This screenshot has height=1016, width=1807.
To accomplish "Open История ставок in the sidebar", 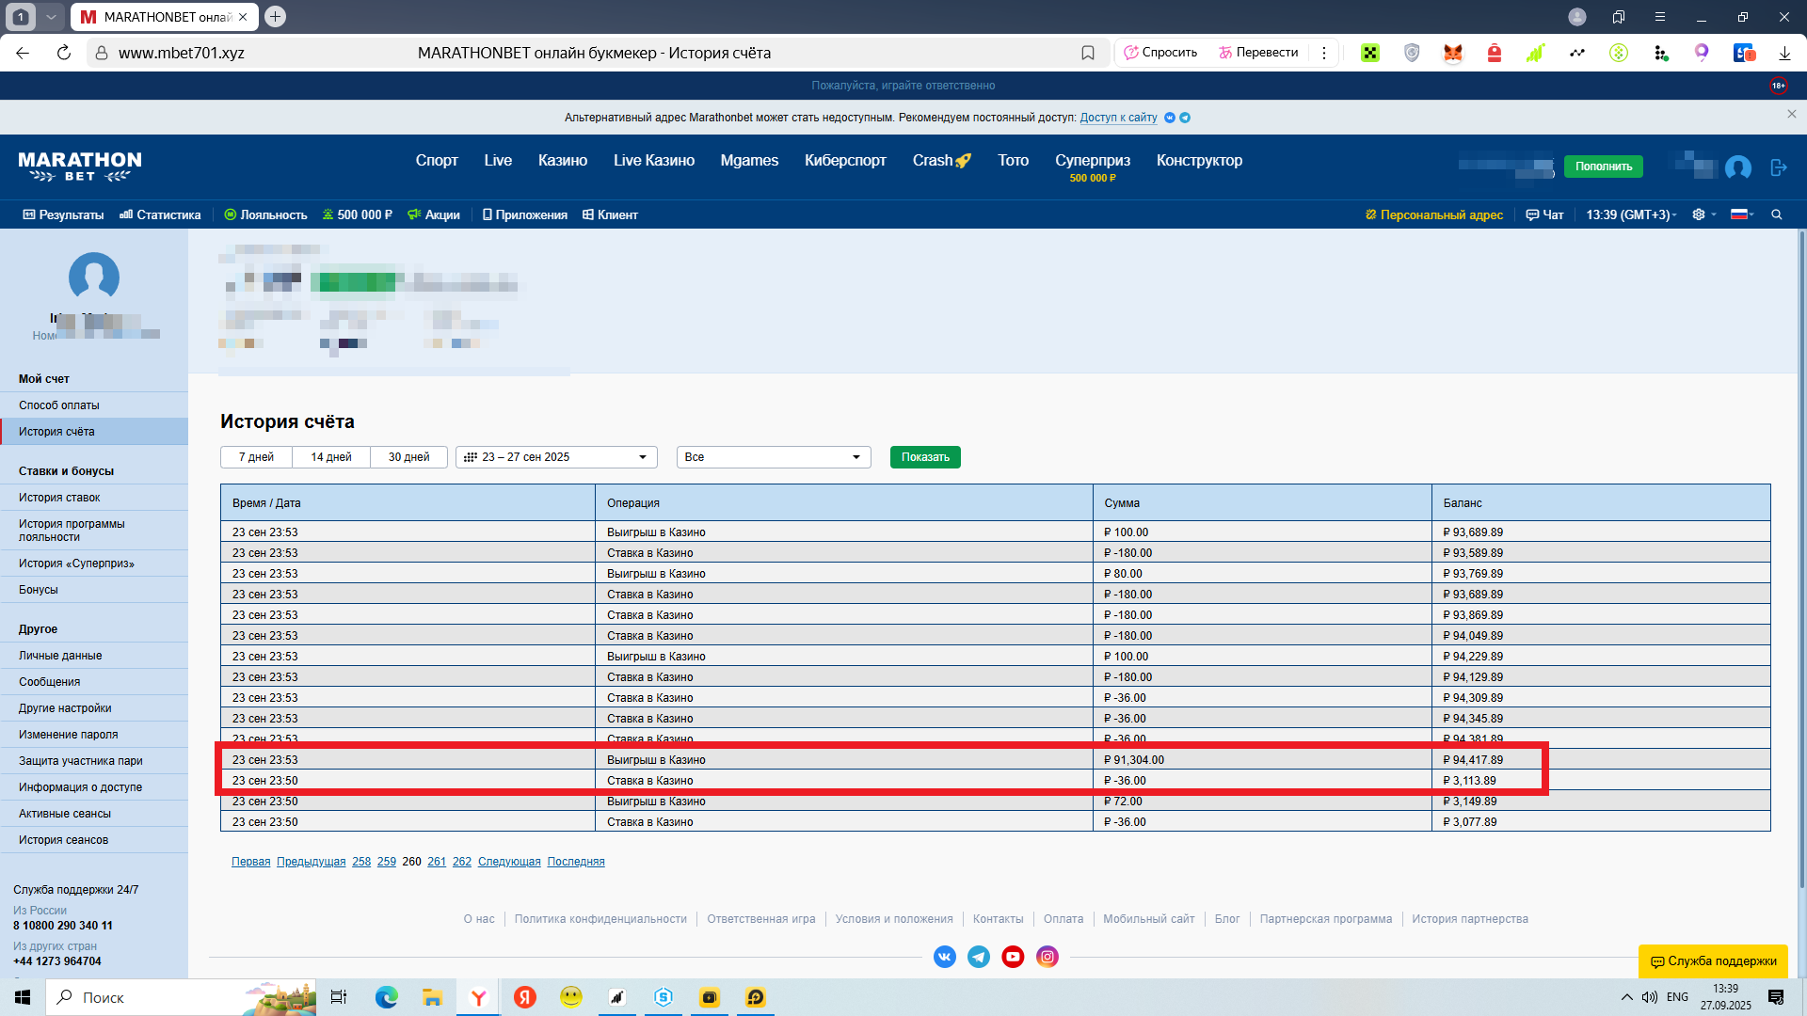I will tap(59, 498).
